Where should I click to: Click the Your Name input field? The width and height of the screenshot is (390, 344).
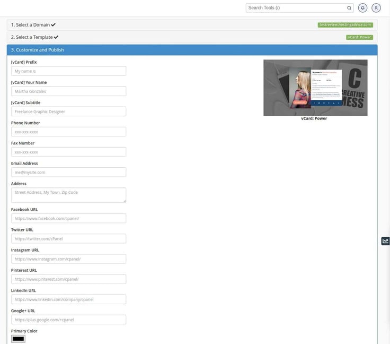tap(68, 91)
